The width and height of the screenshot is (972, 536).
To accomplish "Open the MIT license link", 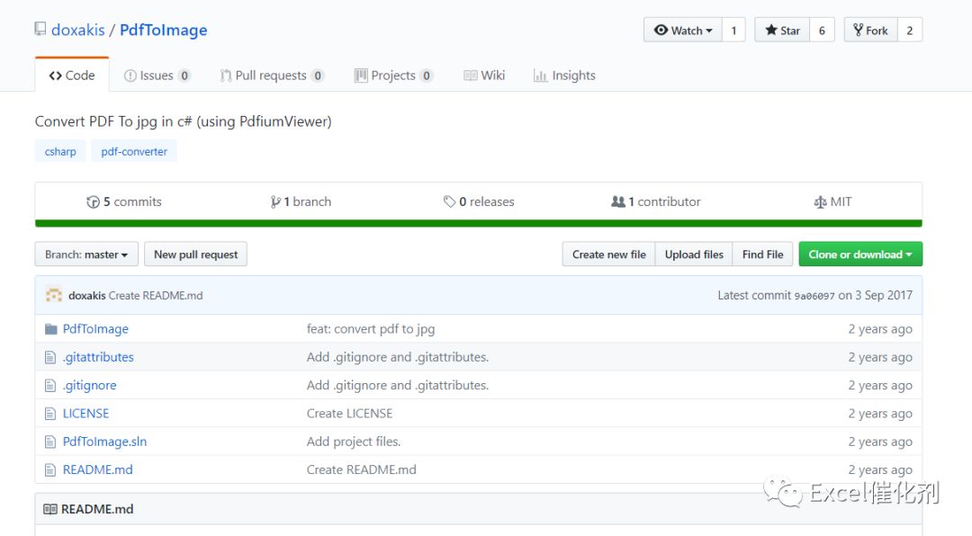I will tap(832, 202).
